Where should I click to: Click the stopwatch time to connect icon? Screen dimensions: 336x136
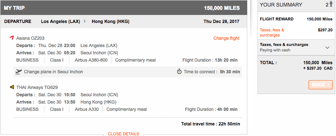(x=179, y=71)
